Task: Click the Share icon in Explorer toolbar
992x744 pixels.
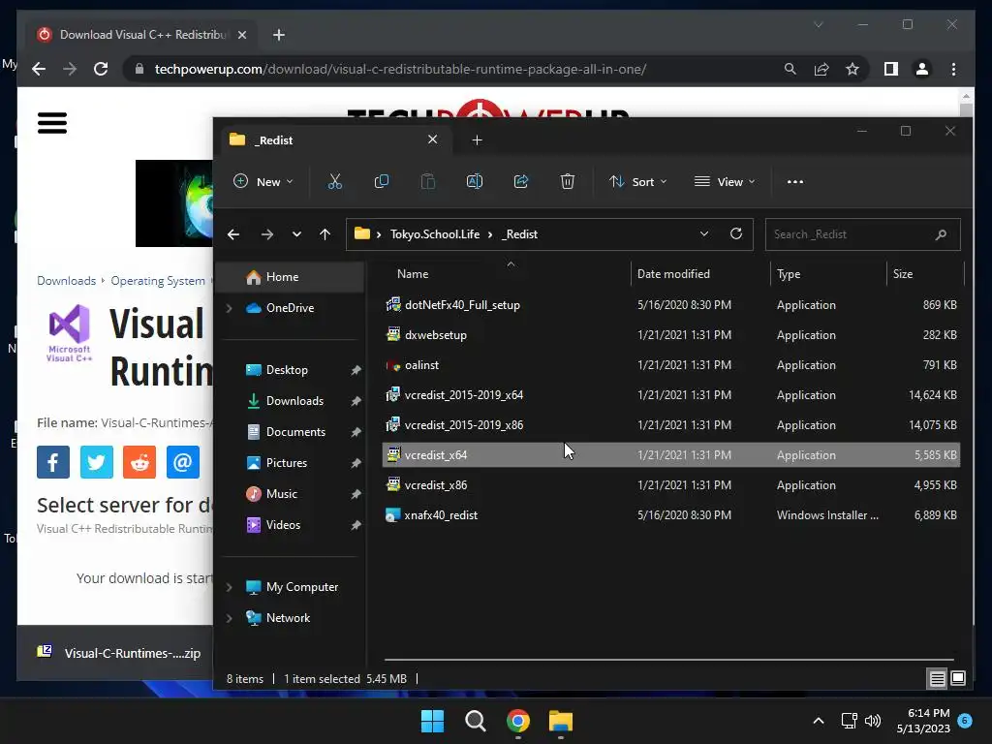Action: [x=520, y=181]
